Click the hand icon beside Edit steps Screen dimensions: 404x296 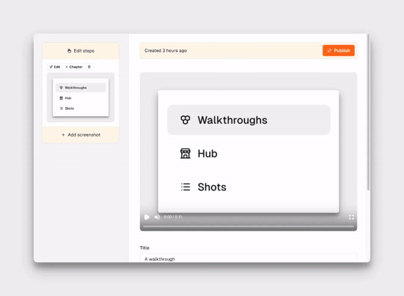[69, 50]
